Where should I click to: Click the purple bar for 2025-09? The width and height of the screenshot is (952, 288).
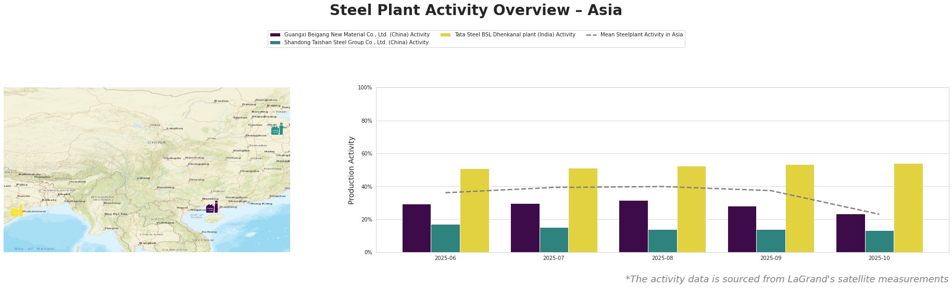(x=742, y=229)
